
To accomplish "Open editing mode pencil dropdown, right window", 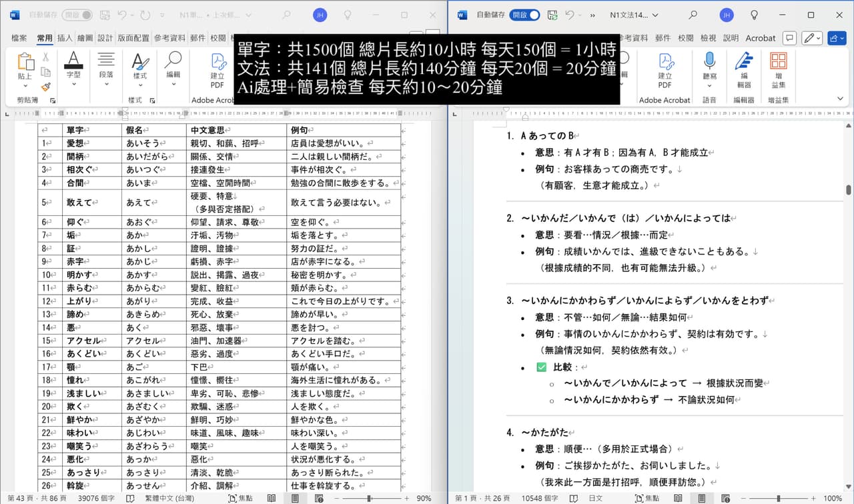I will click(812, 38).
